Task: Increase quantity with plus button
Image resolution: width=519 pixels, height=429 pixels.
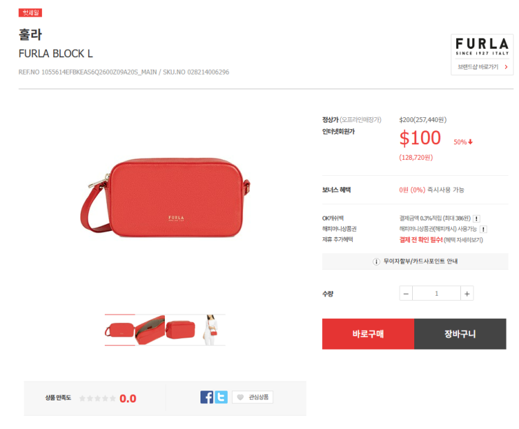Action: (467, 294)
